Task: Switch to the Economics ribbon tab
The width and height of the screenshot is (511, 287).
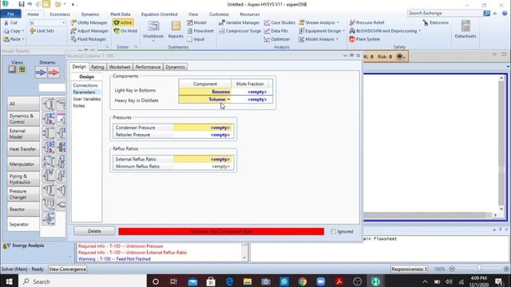Action: pyautogui.click(x=60, y=14)
